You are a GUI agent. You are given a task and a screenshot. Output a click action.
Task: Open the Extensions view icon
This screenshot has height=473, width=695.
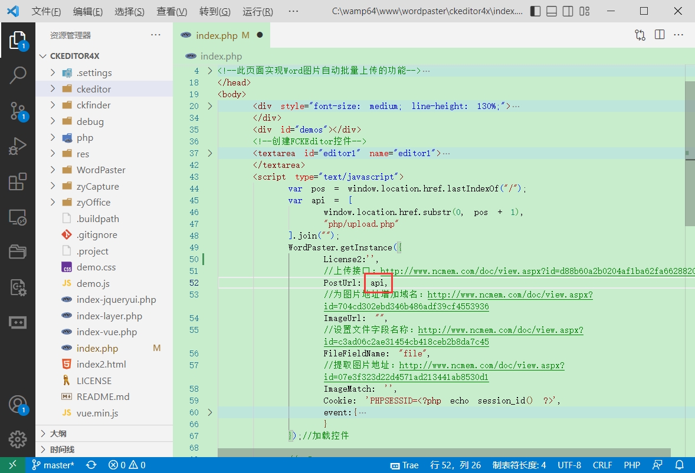[18, 182]
